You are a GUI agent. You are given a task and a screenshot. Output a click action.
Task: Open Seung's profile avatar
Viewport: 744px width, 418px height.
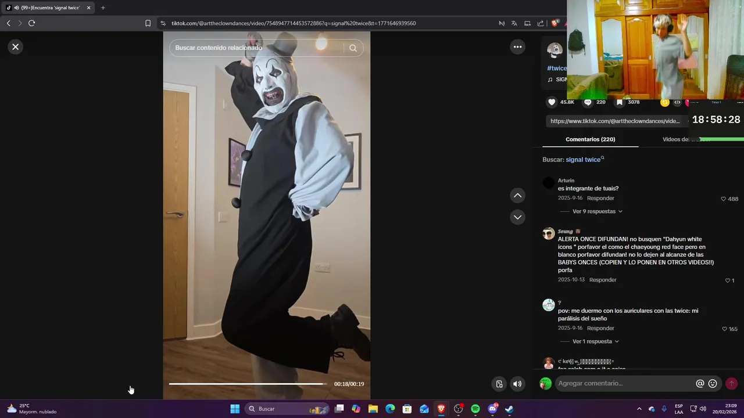point(548,233)
